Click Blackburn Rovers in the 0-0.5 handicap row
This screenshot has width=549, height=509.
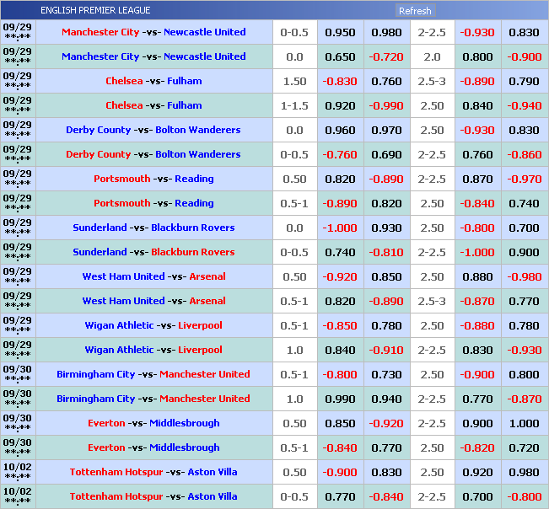coord(192,252)
